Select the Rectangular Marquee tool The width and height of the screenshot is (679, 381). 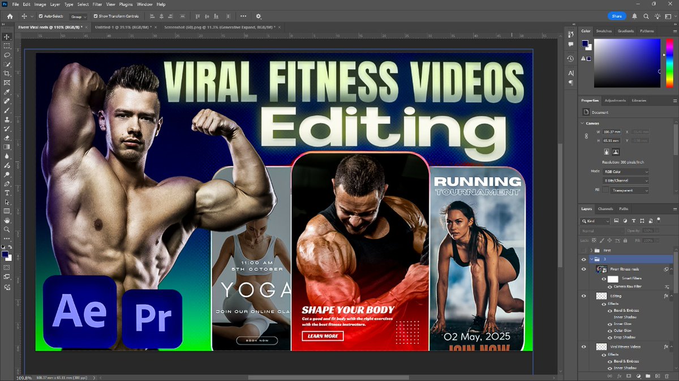point(7,46)
